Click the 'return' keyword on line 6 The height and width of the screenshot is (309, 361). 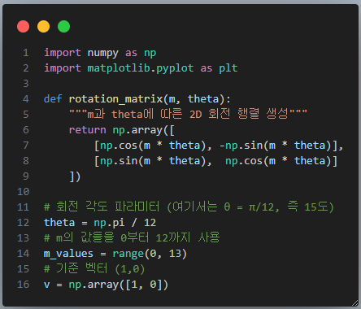point(87,130)
